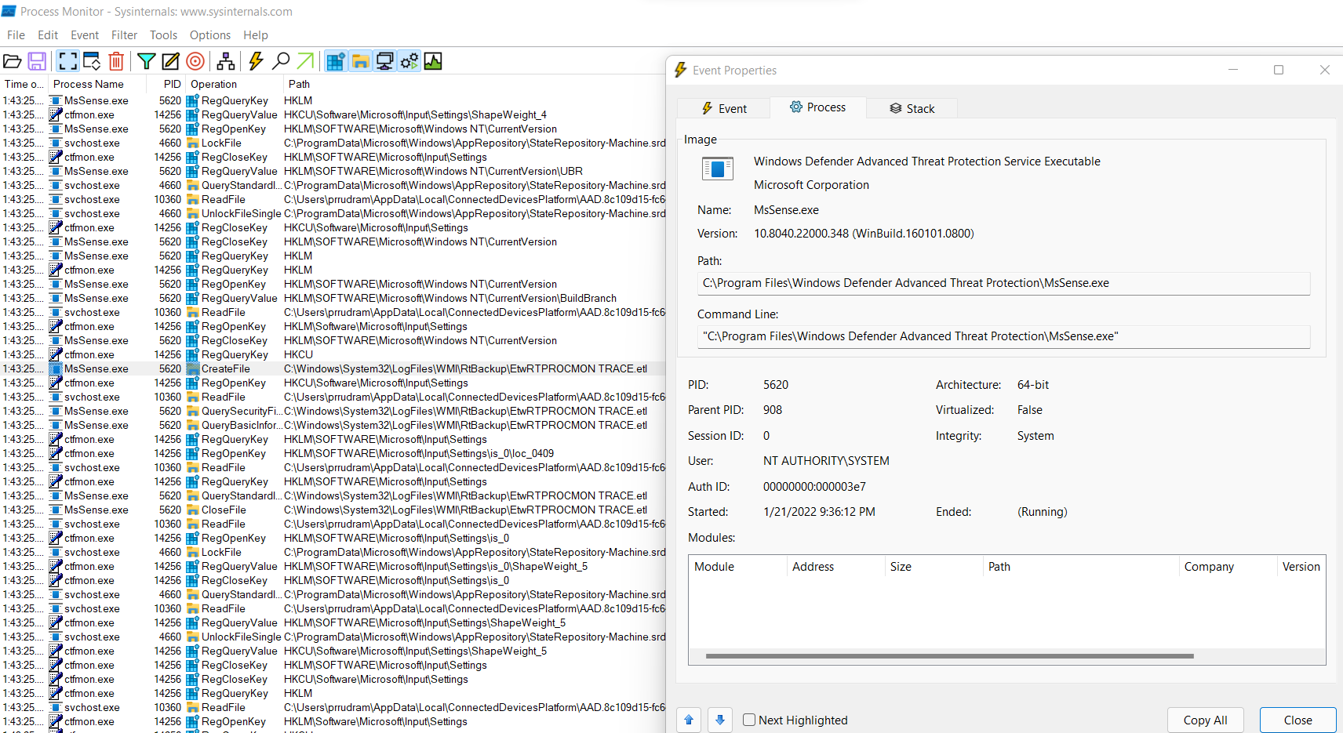Click the Command Line text field

coord(1003,336)
